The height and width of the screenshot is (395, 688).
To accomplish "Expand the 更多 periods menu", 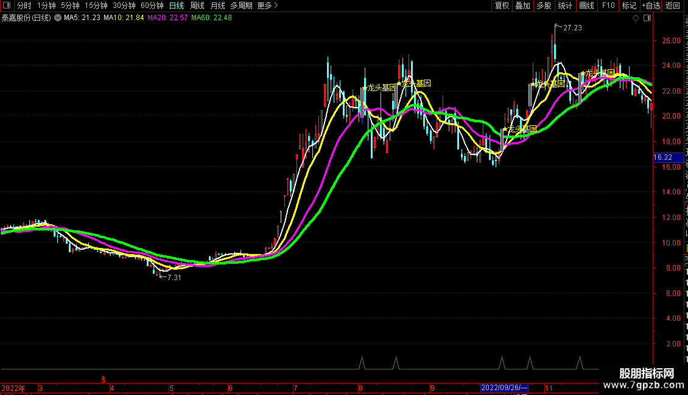I will [267, 5].
